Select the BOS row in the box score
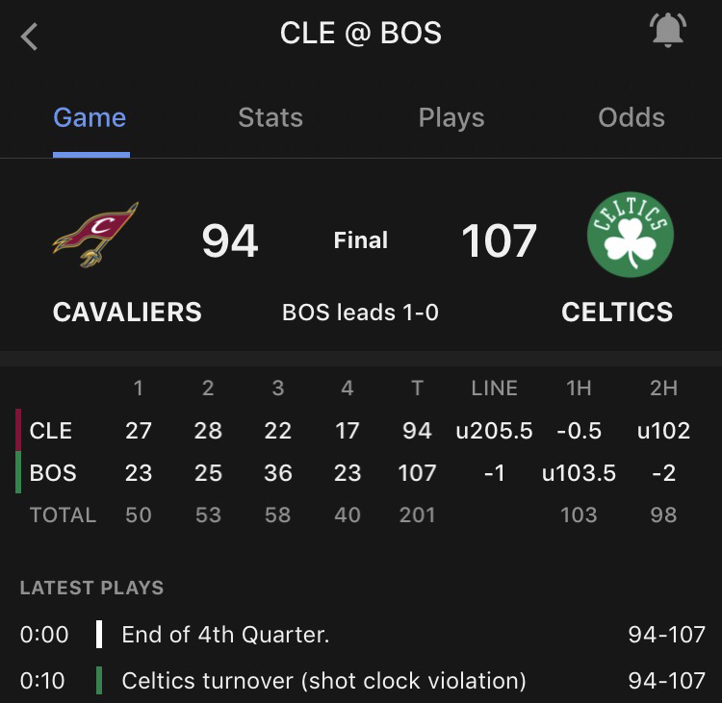This screenshot has height=703, width=722. 361,472
